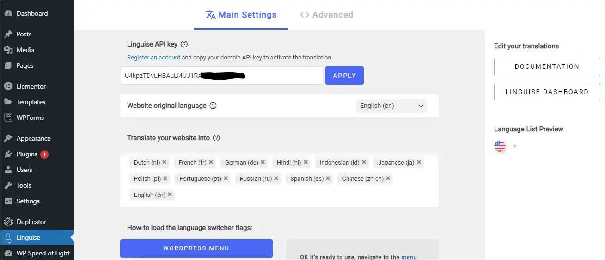Remove English (en) language tag
This screenshot has width=605, height=260.
pos(170,195)
